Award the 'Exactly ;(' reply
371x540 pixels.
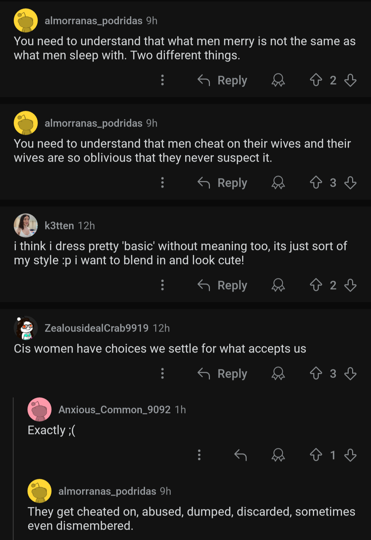[278, 455]
